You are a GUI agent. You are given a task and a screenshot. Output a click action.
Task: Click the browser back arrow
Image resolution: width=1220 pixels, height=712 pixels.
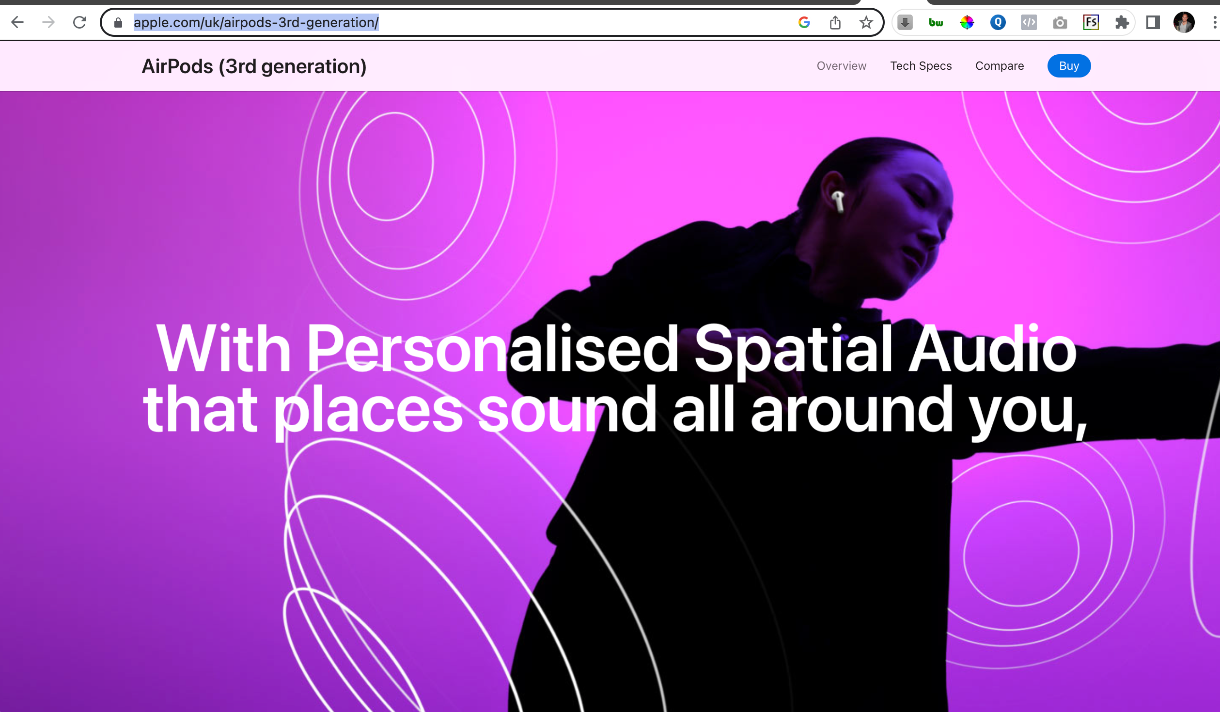(x=17, y=22)
